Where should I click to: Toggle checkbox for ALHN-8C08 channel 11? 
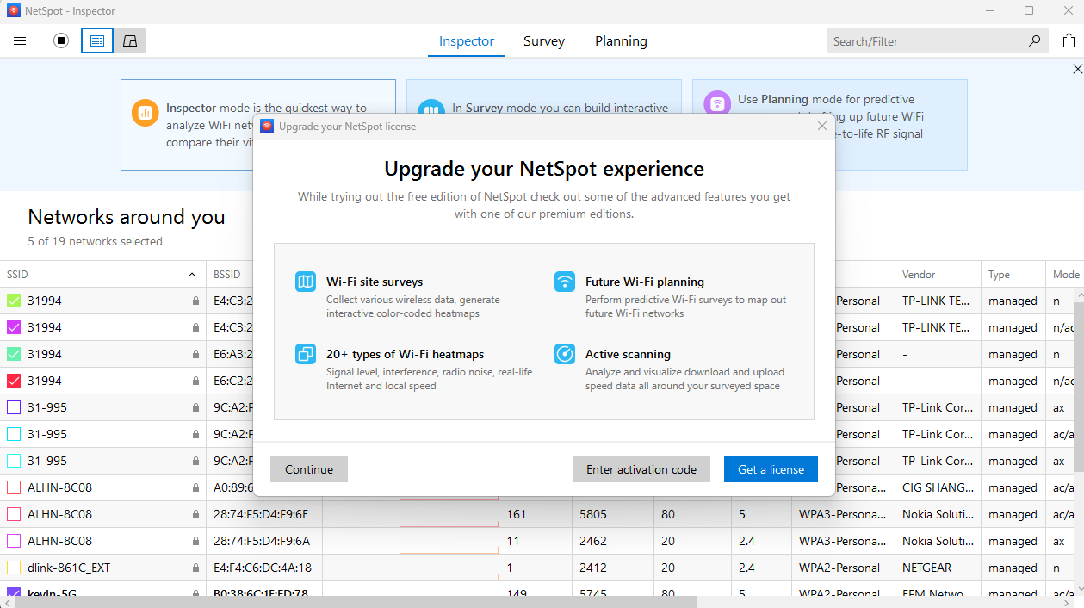[x=14, y=542]
